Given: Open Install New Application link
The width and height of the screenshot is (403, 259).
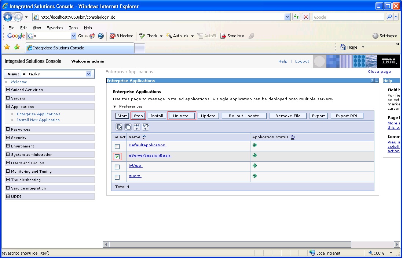Looking at the screenshot, I should (x=38, y=120).
